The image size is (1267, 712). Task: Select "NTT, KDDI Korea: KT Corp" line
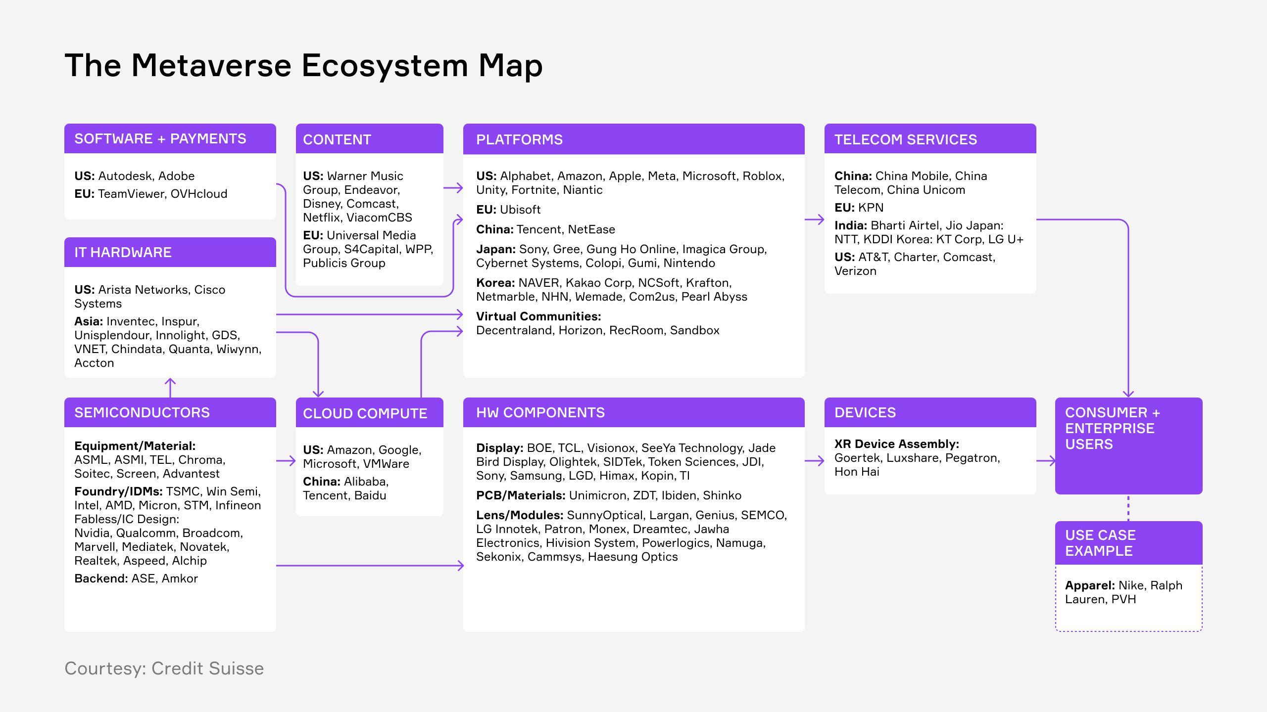tap(929, 239)
